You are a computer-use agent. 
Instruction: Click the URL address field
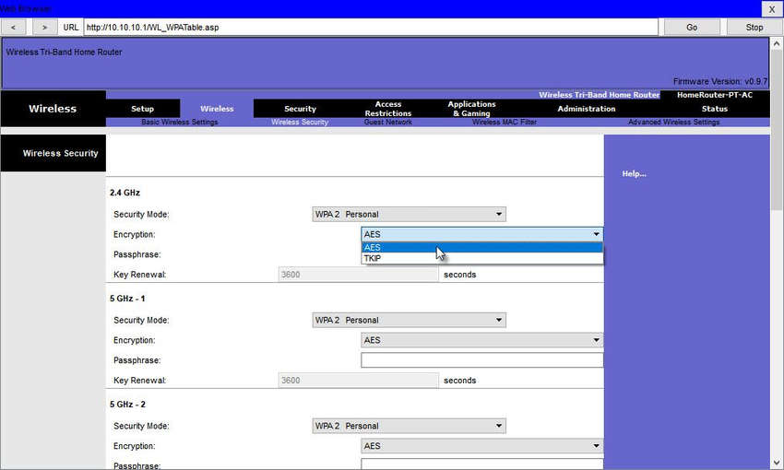click(x=371, y=28)
